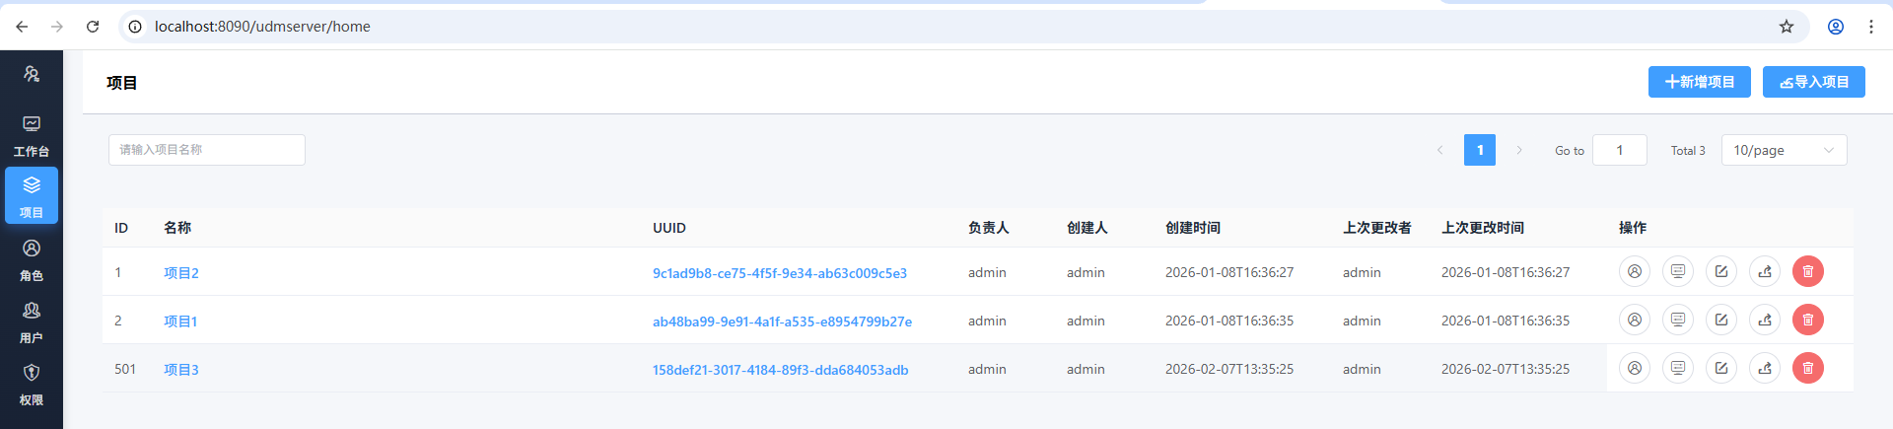
Task: Open the browser three-dot menu
Action: pos(1870,27)
